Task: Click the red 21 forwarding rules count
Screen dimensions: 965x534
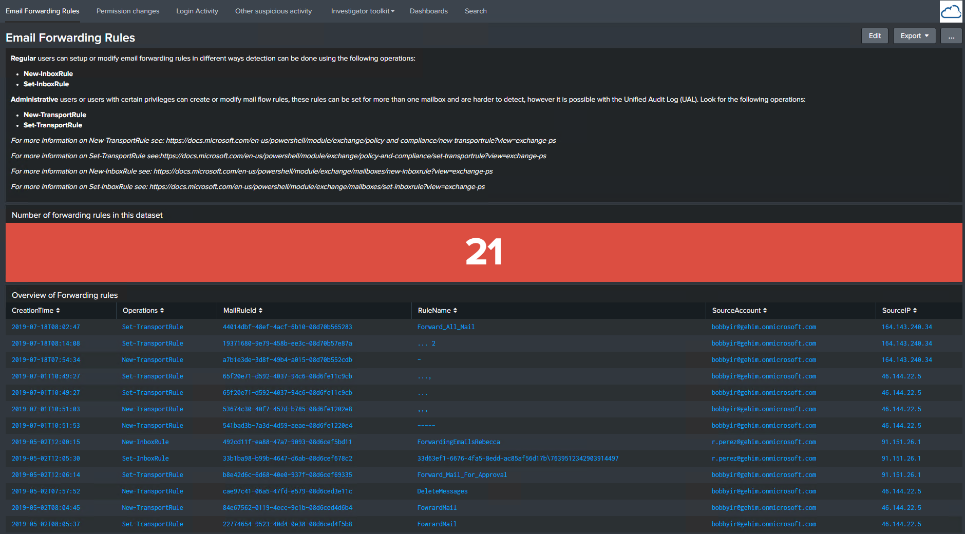Action: point(484,252)
